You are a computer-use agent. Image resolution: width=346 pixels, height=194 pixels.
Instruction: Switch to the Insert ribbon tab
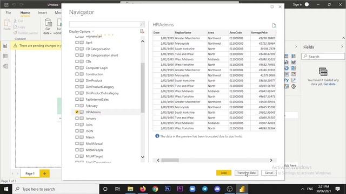(x=42, y=13)
